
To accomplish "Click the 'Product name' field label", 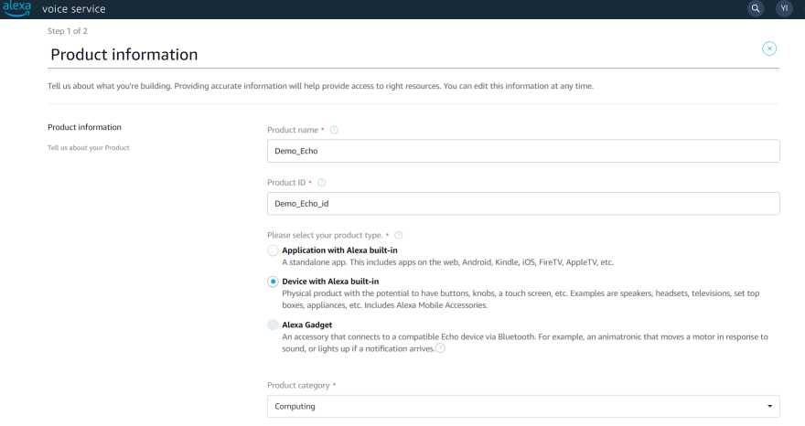I will click(x=293, y=130).
